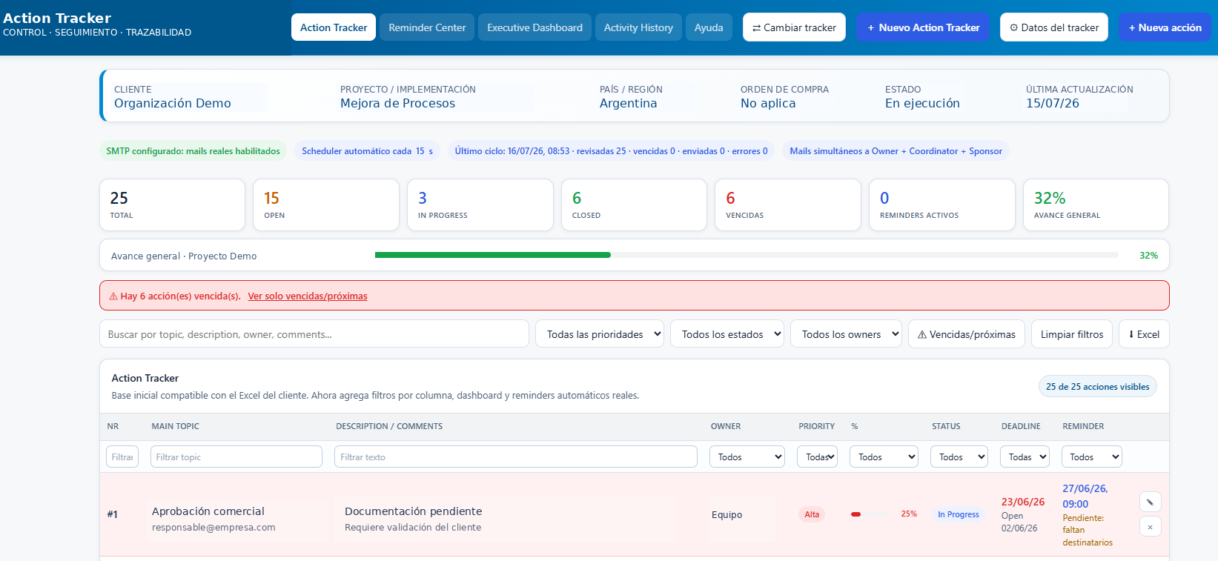Click the 15/07/26 last update value
The image size is (1218, 561).
tap(1053, 103)
